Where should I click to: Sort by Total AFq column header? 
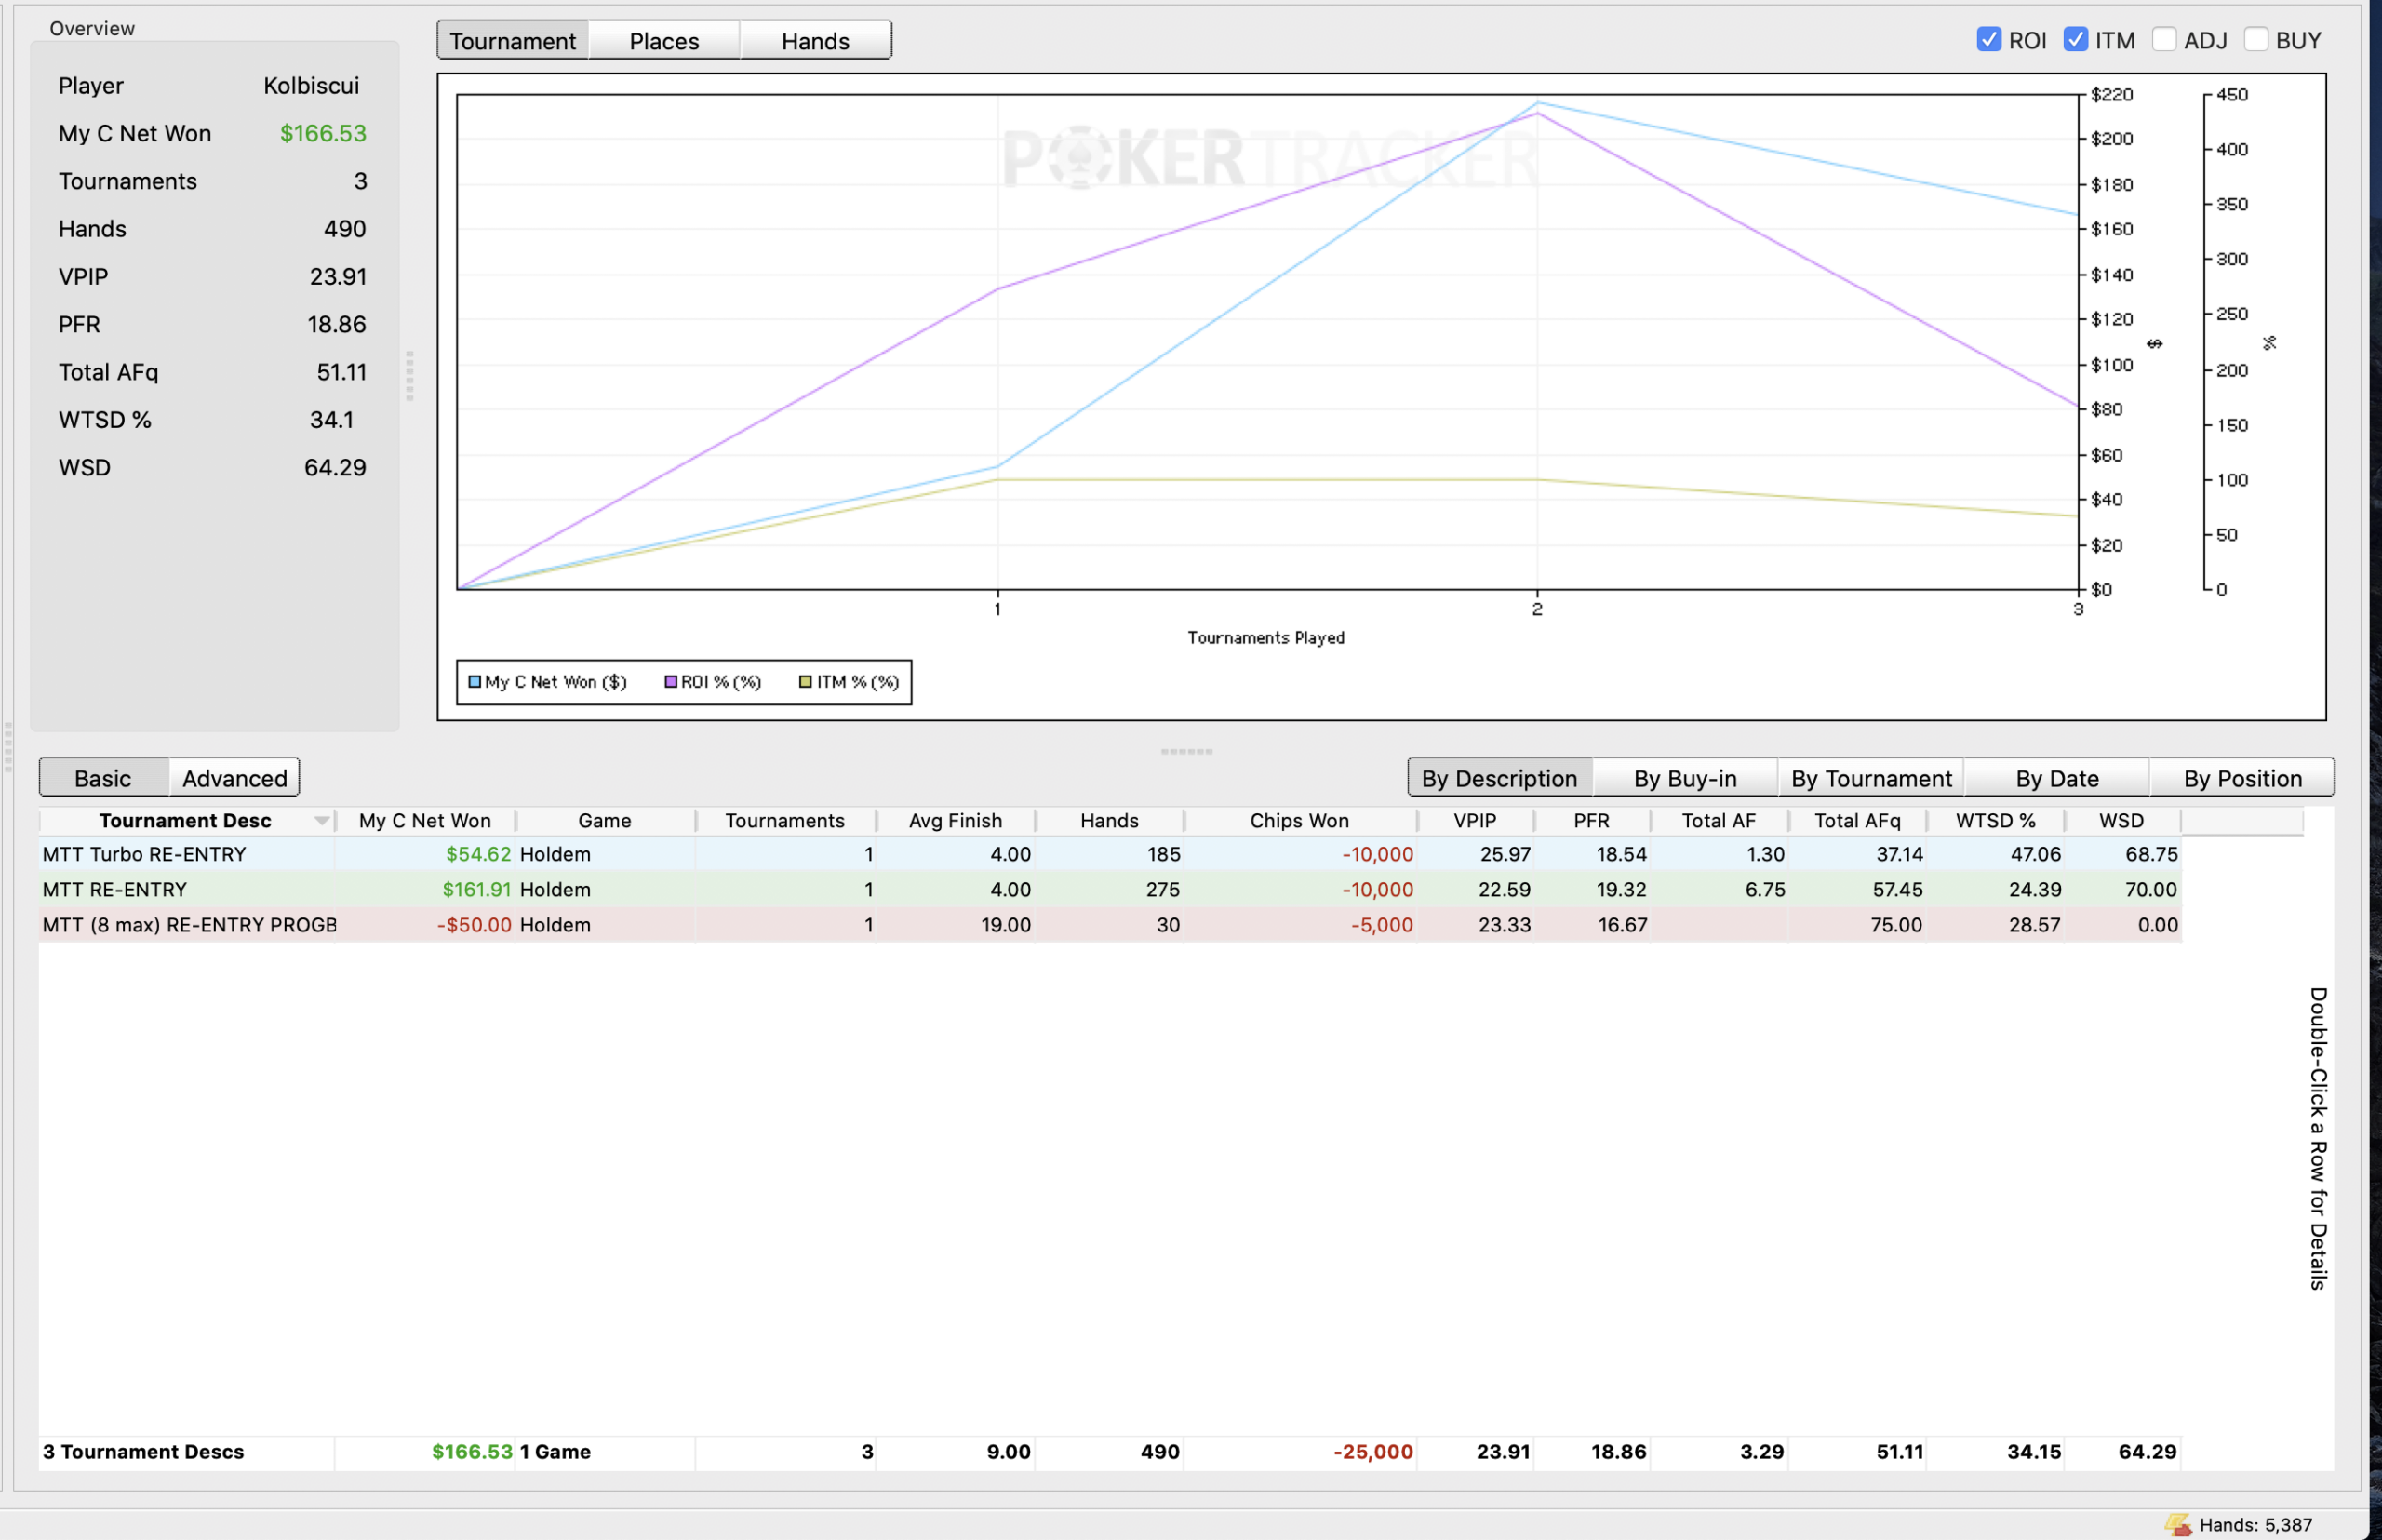pyautogui.click(x=1857, y=821)
